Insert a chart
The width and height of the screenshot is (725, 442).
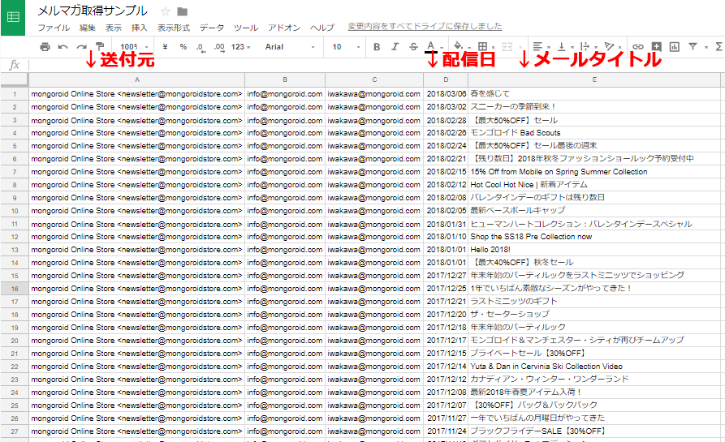(x=674, y=47)
